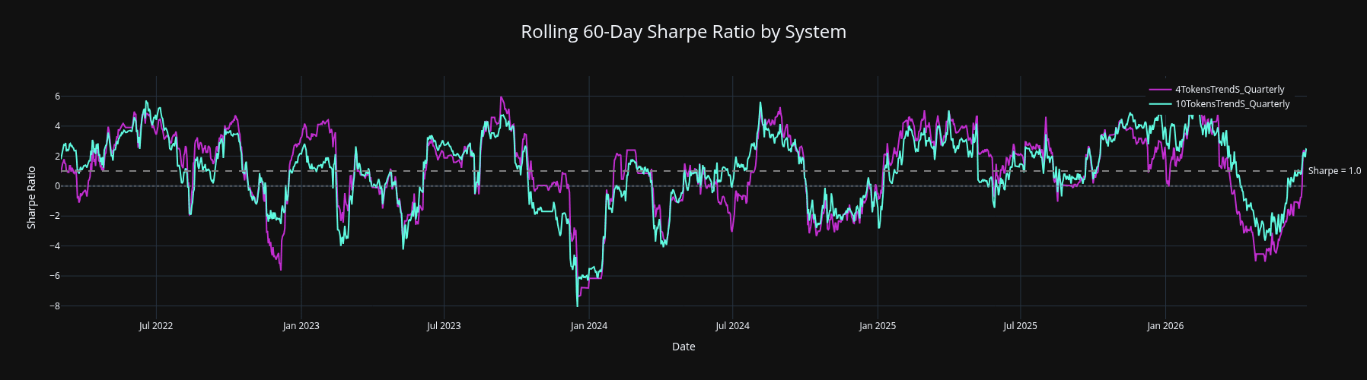Viewport: 1367px width, 380px height.
Task: Click the Jan 2025 x-axis tick label
Action: 878,326
